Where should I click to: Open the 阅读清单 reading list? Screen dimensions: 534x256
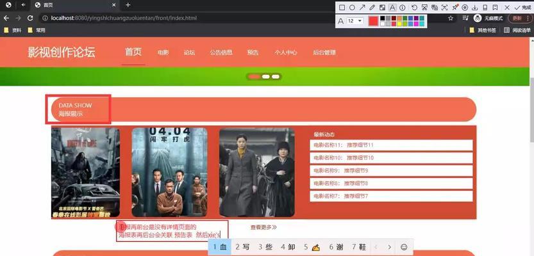pos(517,30)
